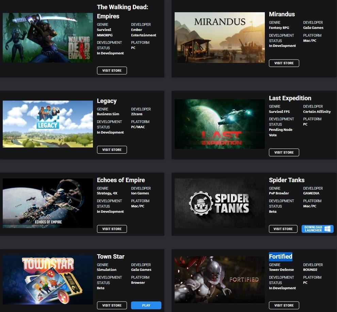Click the Echoes of Empire space station image
337x312 pixels.
click(48, 203)
